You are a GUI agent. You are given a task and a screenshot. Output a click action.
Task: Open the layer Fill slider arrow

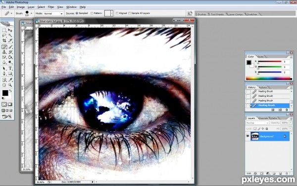[x=291, y=128]
